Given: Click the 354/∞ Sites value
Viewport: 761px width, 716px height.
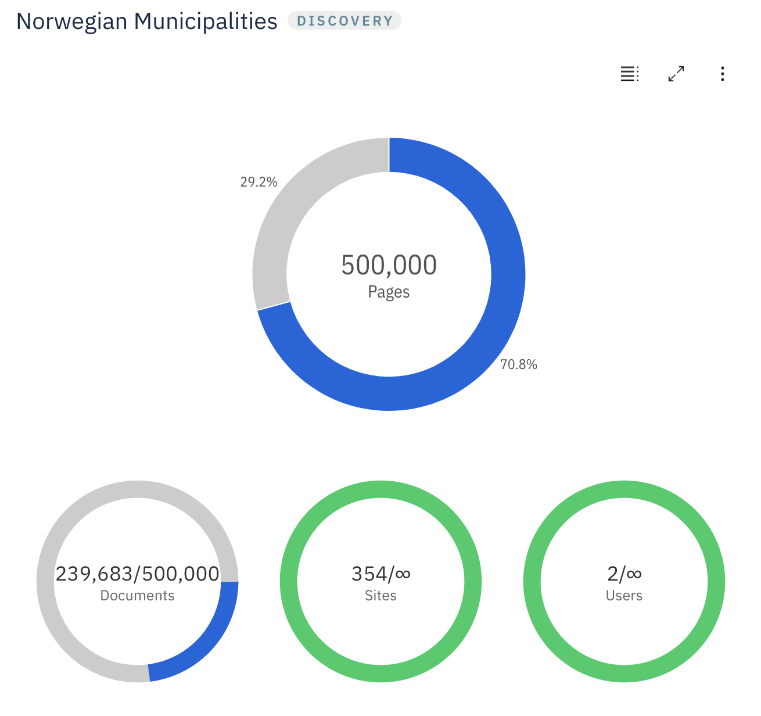Looking at the screenshot, I should pos(381,574).
